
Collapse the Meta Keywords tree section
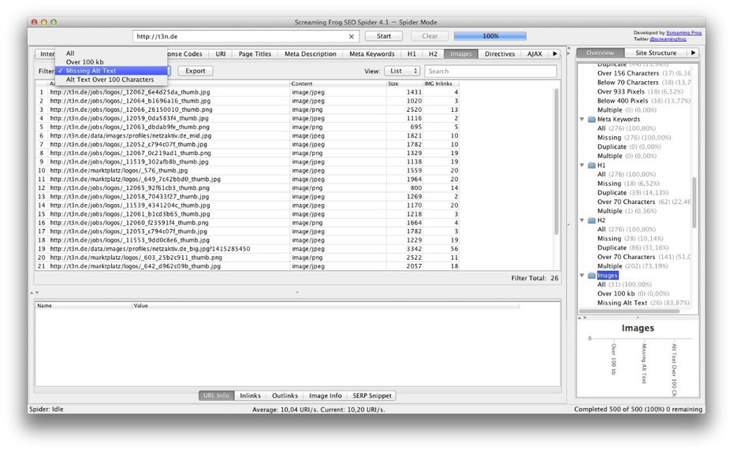pyautogui.click(x=582, y=119)
